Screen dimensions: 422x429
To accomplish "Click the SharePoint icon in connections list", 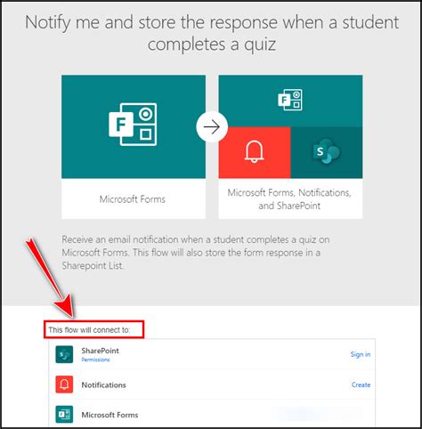I will pos(64,354).
